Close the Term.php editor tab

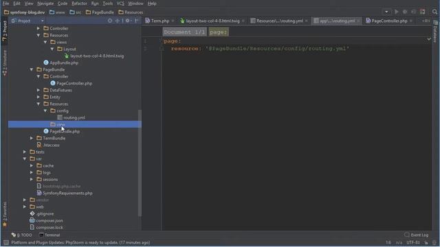click(x=173, y=21)
